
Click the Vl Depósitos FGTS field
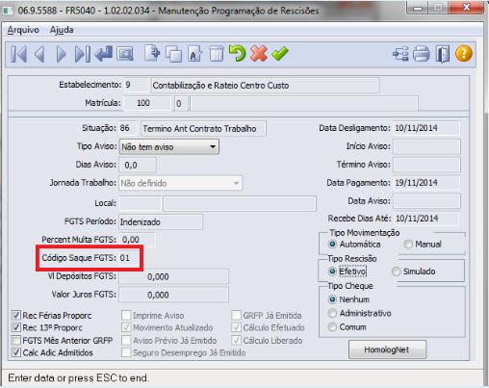[173, 276]
